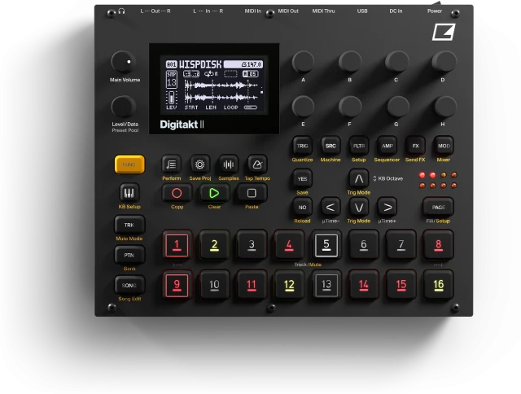
Task: Click the TRK Mute Mode button
Action: [129, 225]
